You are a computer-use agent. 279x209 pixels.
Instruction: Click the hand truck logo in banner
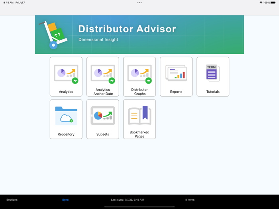(x=53, y=35)
